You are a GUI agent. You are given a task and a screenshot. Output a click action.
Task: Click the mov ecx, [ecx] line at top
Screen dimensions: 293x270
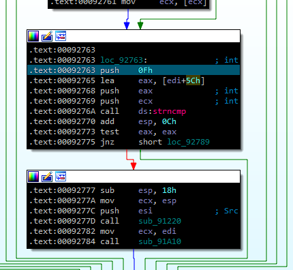pyautogui.click(x=128, y=3)
